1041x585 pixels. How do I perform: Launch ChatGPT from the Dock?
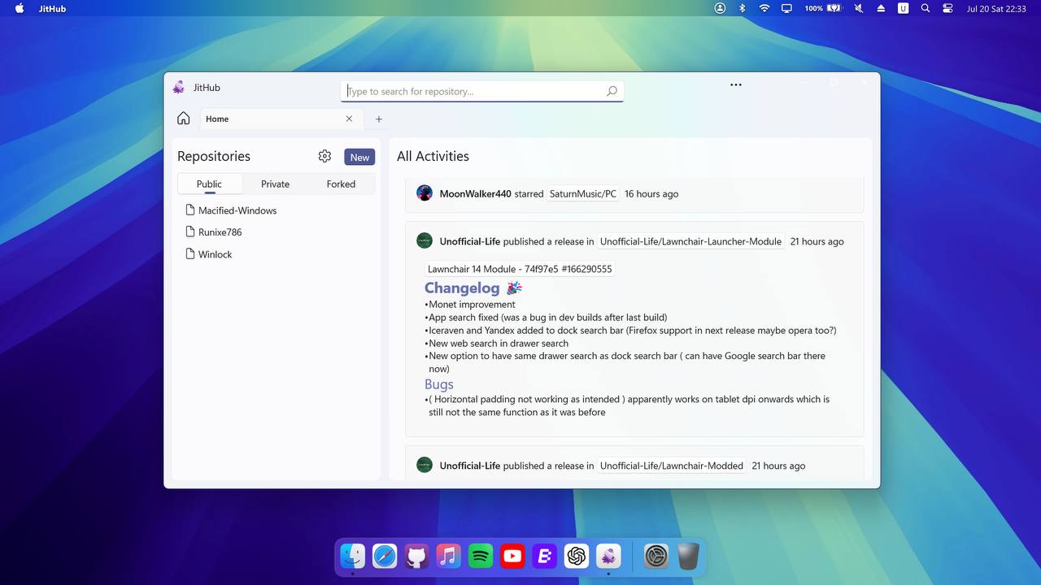(x=577, y=556)
